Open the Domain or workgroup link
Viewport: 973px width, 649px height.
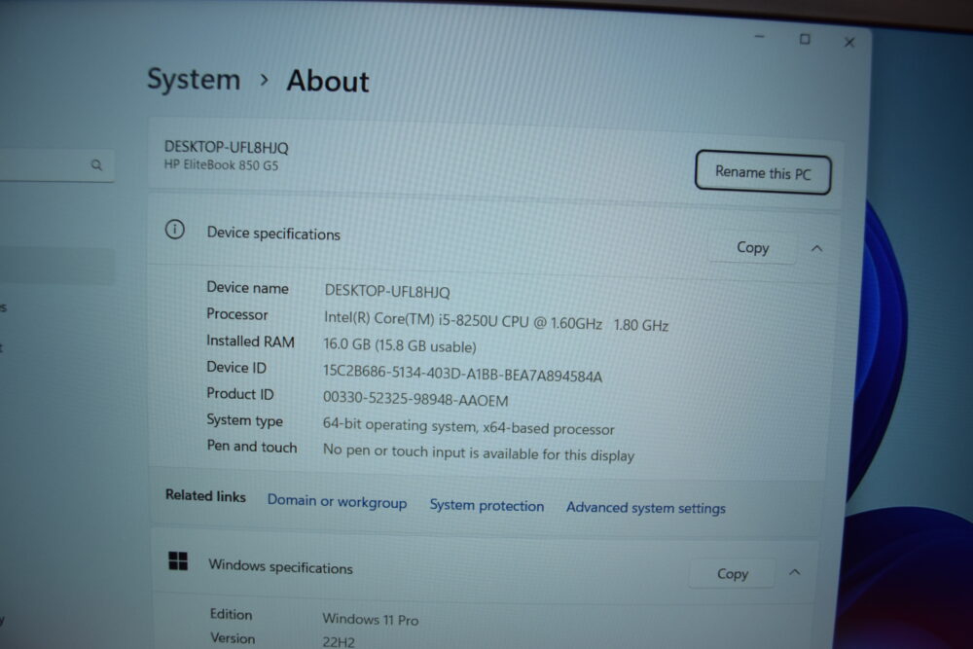click(337, 501)
